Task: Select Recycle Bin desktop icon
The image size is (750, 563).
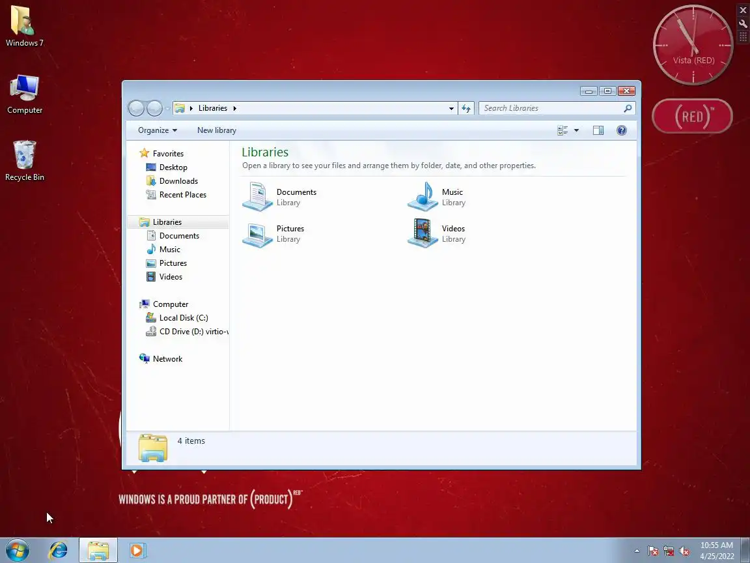Action: pos(24,161)
